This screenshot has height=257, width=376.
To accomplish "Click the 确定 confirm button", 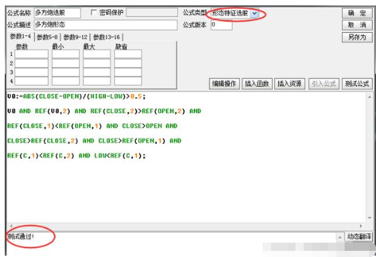I will (x=357, y=13).
